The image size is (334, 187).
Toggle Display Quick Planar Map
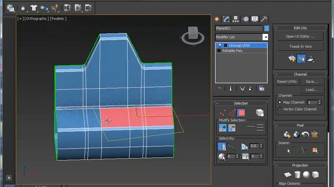tap(301, 59)
